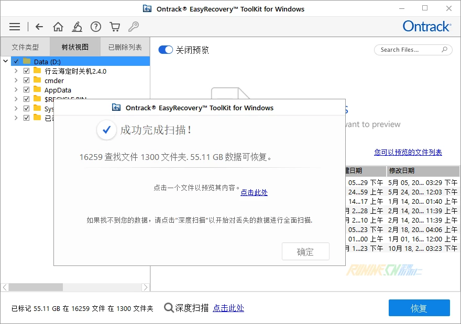
Task: Switch to the 已删除列表 tab
Action: pyautogui.click(x=125, y=47)
